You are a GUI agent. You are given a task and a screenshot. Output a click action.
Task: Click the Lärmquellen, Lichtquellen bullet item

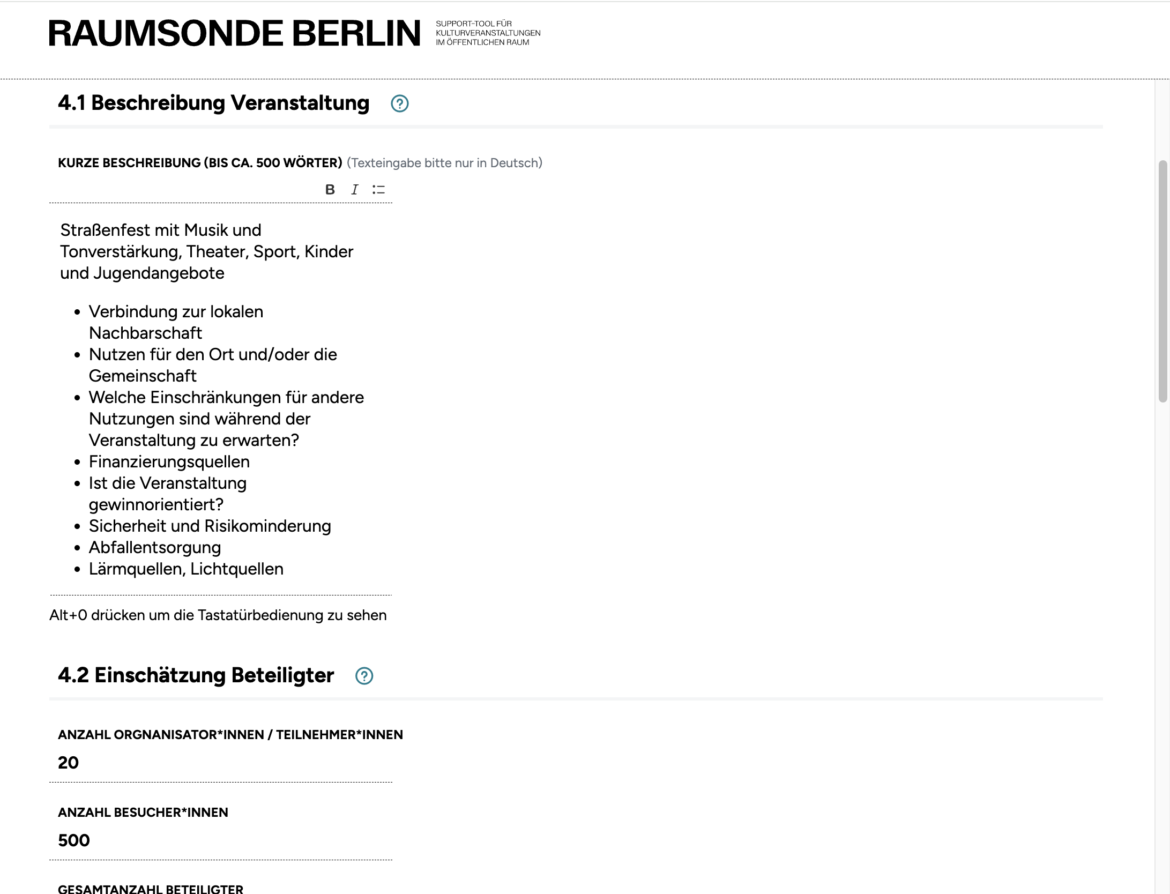tap(186, 569)
